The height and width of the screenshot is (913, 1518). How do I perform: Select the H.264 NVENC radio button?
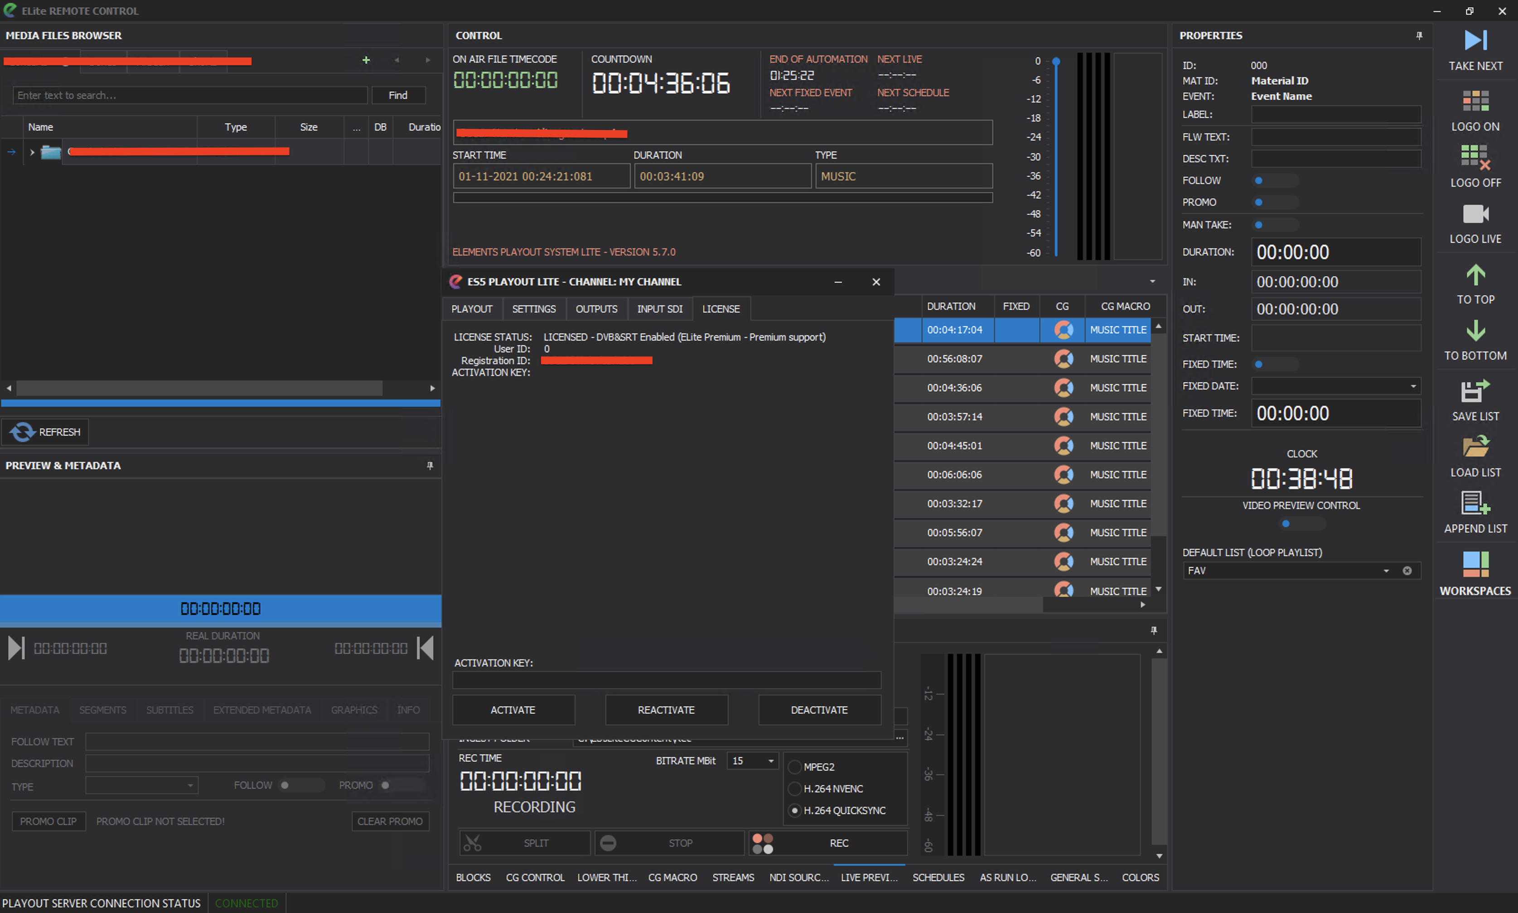[795, 789]
